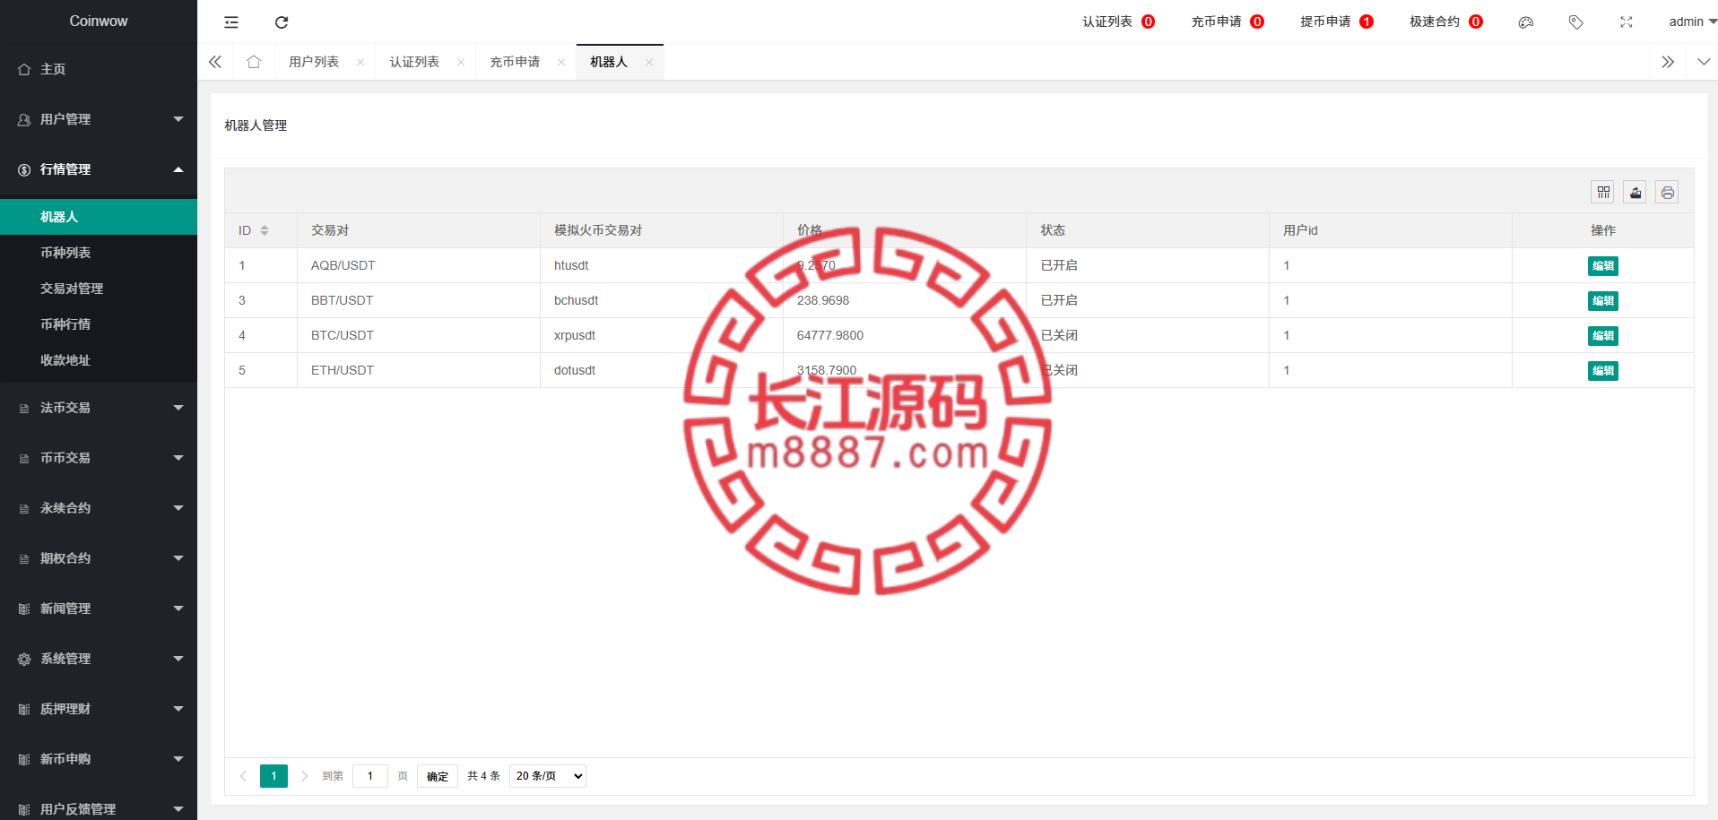Expand the 永续合约 sidebar menu
1718x820 pixels.
click(99, 508)
